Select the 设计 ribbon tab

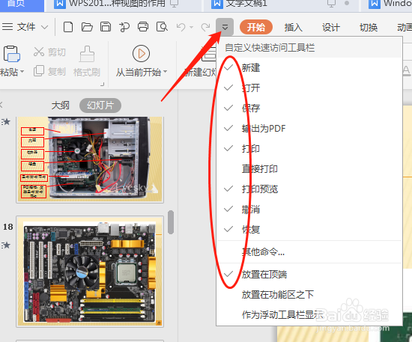coord(331,27)
